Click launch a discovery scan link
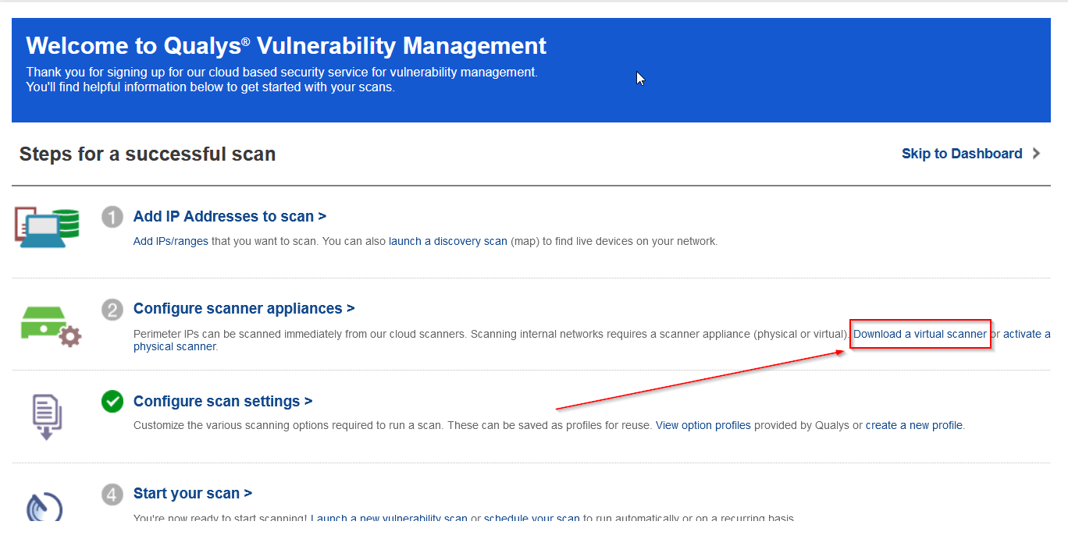The image size is (1068, 539). 447,241
